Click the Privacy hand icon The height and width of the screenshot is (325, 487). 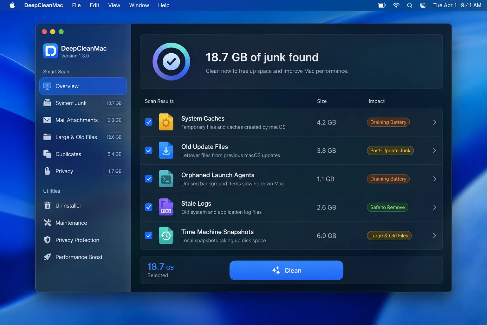tap(47, 171)
